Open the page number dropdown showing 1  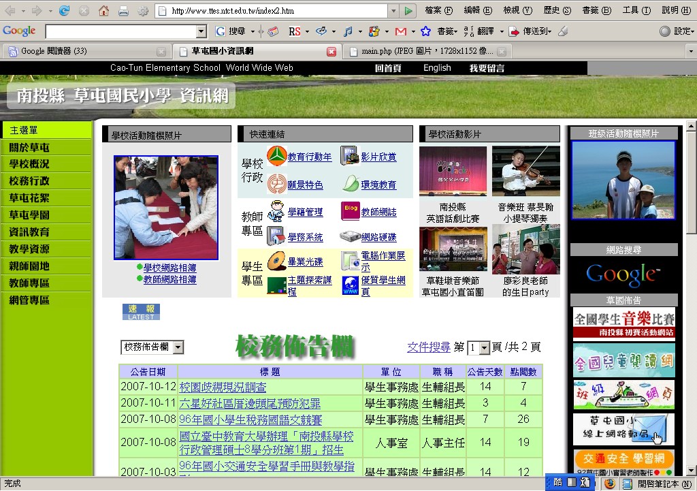click(x=485, y=348)
